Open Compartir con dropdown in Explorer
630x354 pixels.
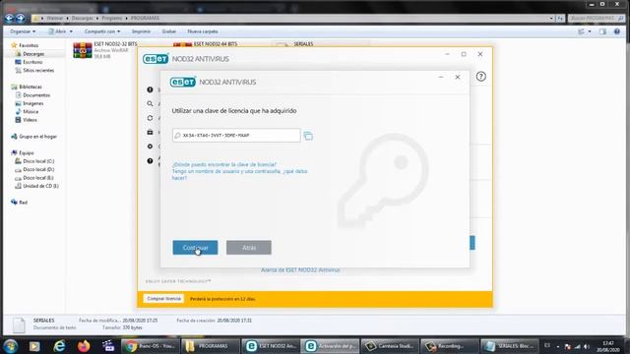[x=102, y=31]
